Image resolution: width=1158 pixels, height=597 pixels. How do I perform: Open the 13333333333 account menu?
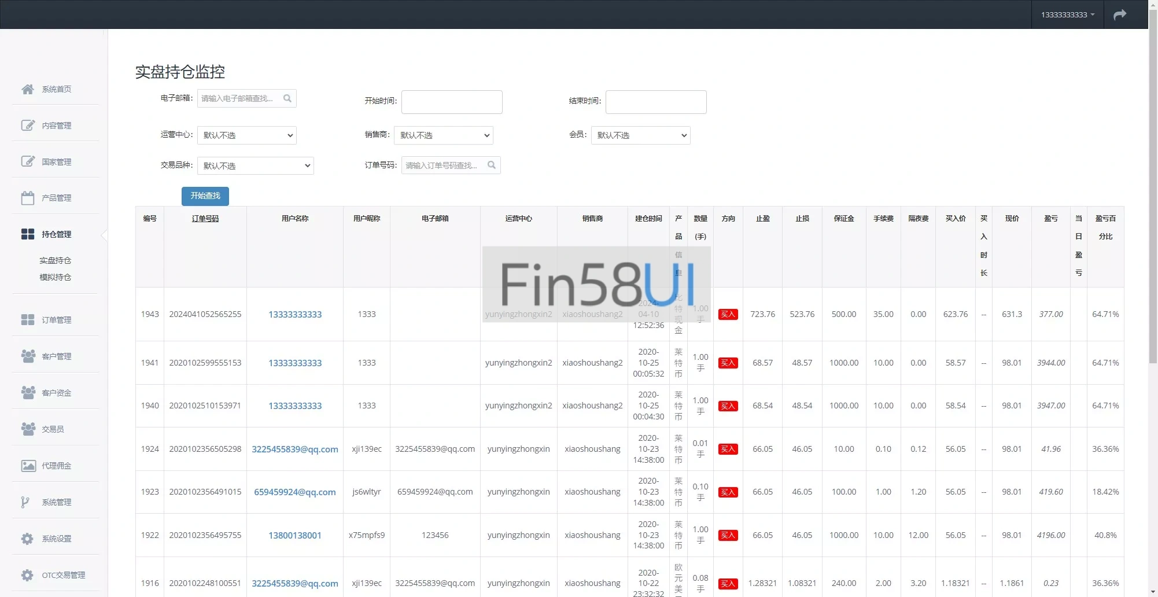(1067, 14)
